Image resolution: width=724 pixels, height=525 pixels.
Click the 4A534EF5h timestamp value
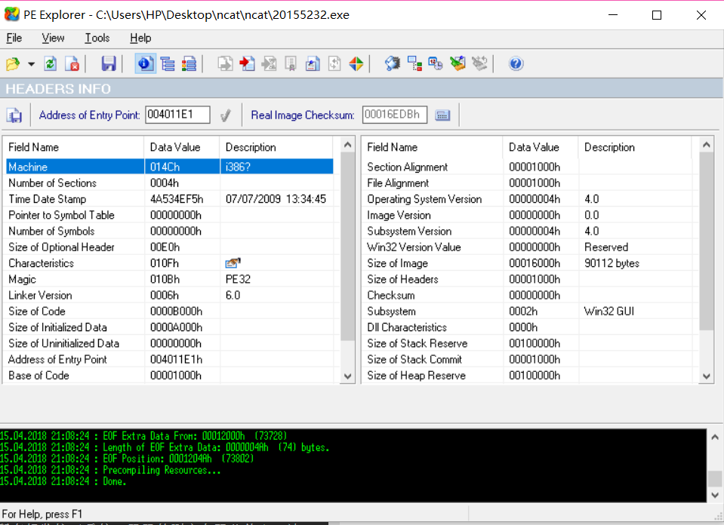177,199
